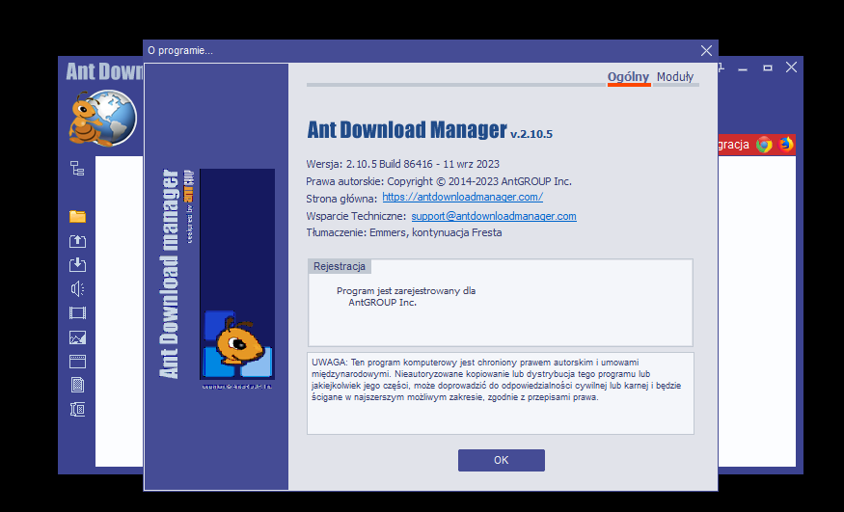Click the ant artwork image in dialog
844x512 pixels.
coord(237,274)
